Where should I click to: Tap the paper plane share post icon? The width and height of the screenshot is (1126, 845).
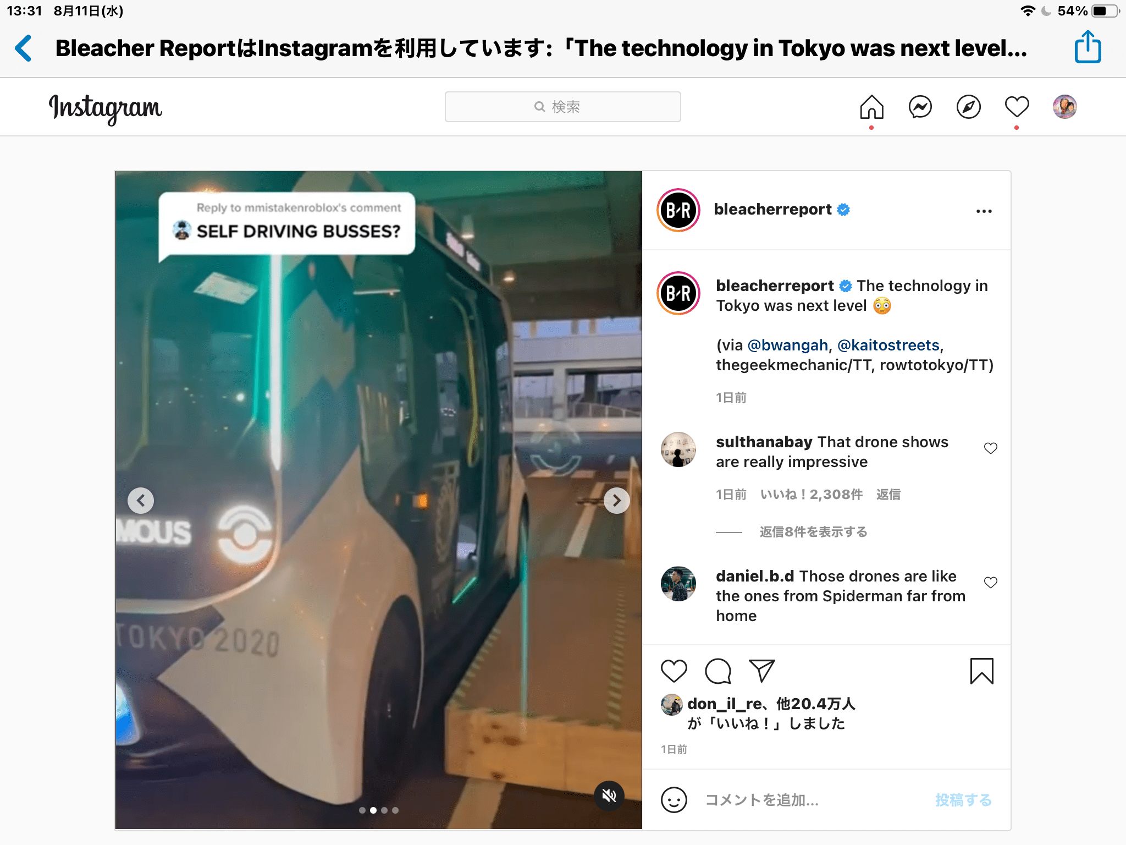point(761,671)
